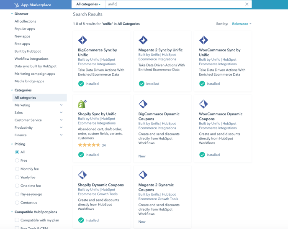Click Installed checkmark on BigCommerce Sync card
The height and width of the screenshot is (229, 288).
81,84
